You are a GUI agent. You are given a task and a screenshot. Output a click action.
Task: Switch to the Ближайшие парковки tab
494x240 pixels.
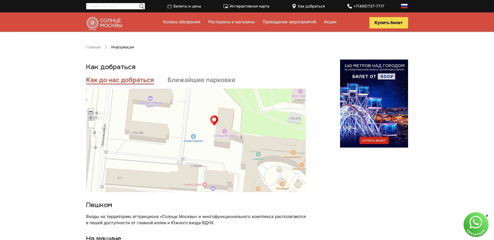[201, 80]
